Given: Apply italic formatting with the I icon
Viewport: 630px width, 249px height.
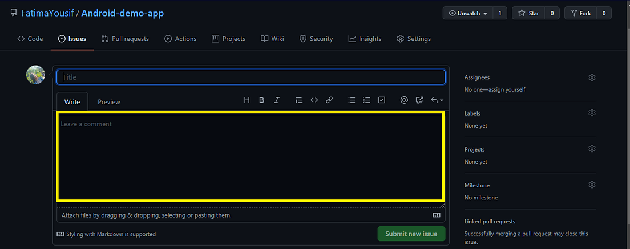Looking at the screenshot, I should click(x=276, y=100).
